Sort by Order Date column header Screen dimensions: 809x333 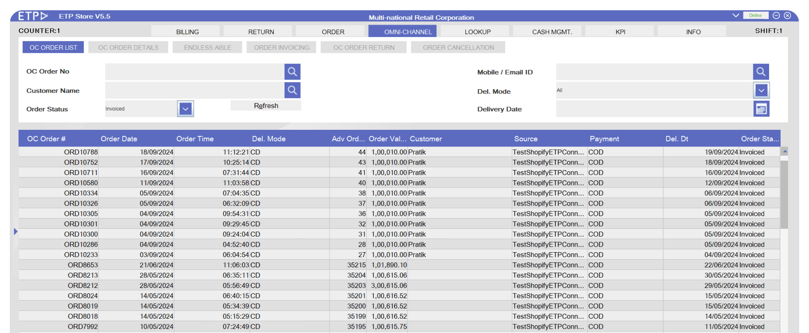pyautogui.click(x=119, y=139)
